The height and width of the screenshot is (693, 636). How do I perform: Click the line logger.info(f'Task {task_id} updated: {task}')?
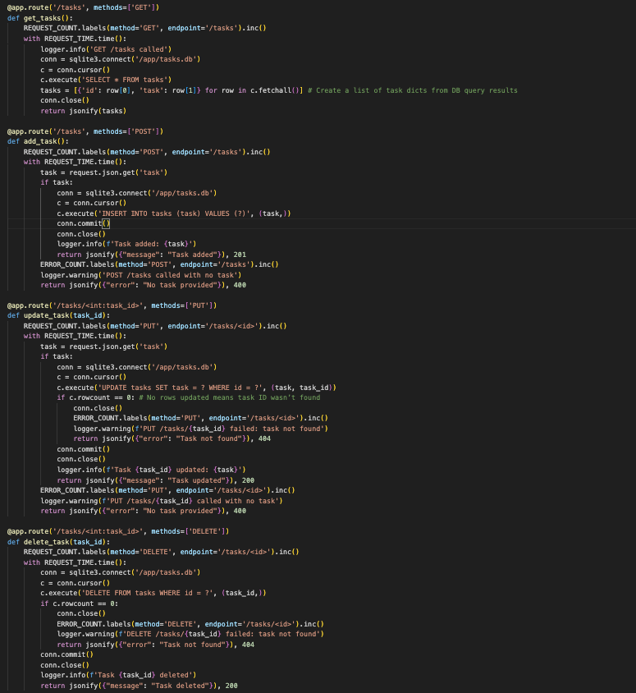point(152,470)
